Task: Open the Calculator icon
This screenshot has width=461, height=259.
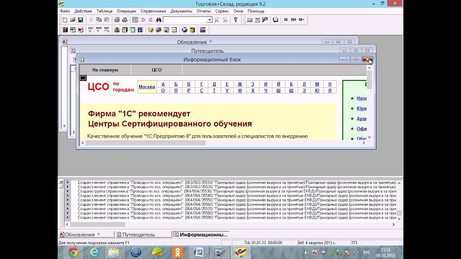Action: 249,20
